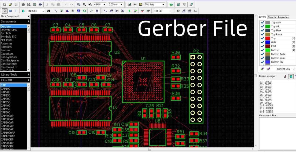The width and height of the screenshot is (296, 152).
Task: Open the Properties tab
Action: coord(283,17)
